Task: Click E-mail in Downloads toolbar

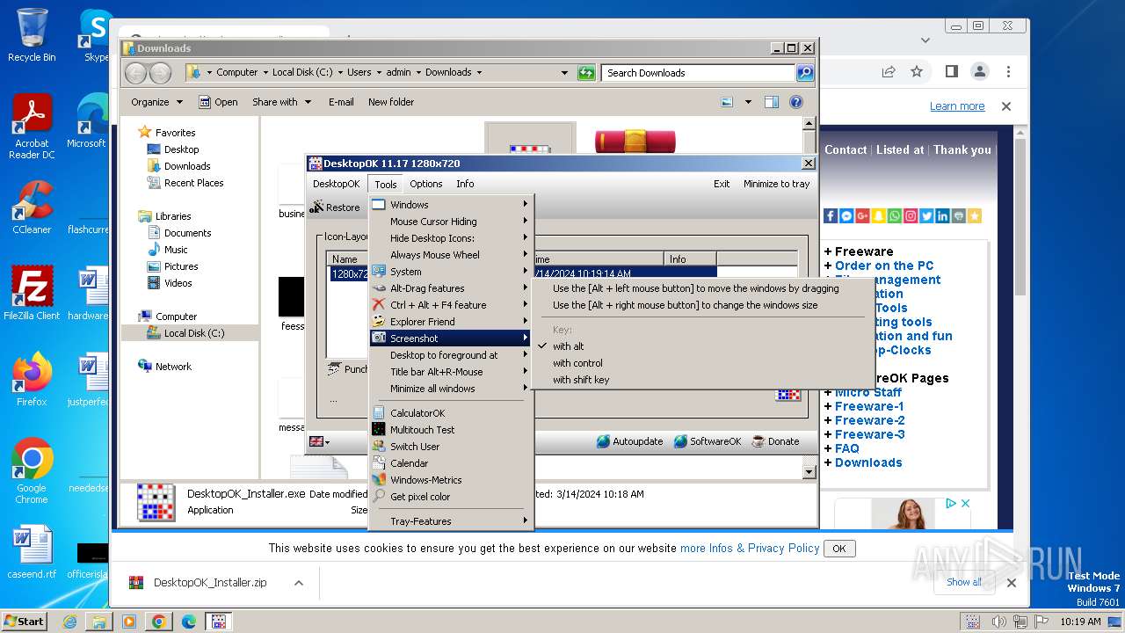Action: (341, 102)
